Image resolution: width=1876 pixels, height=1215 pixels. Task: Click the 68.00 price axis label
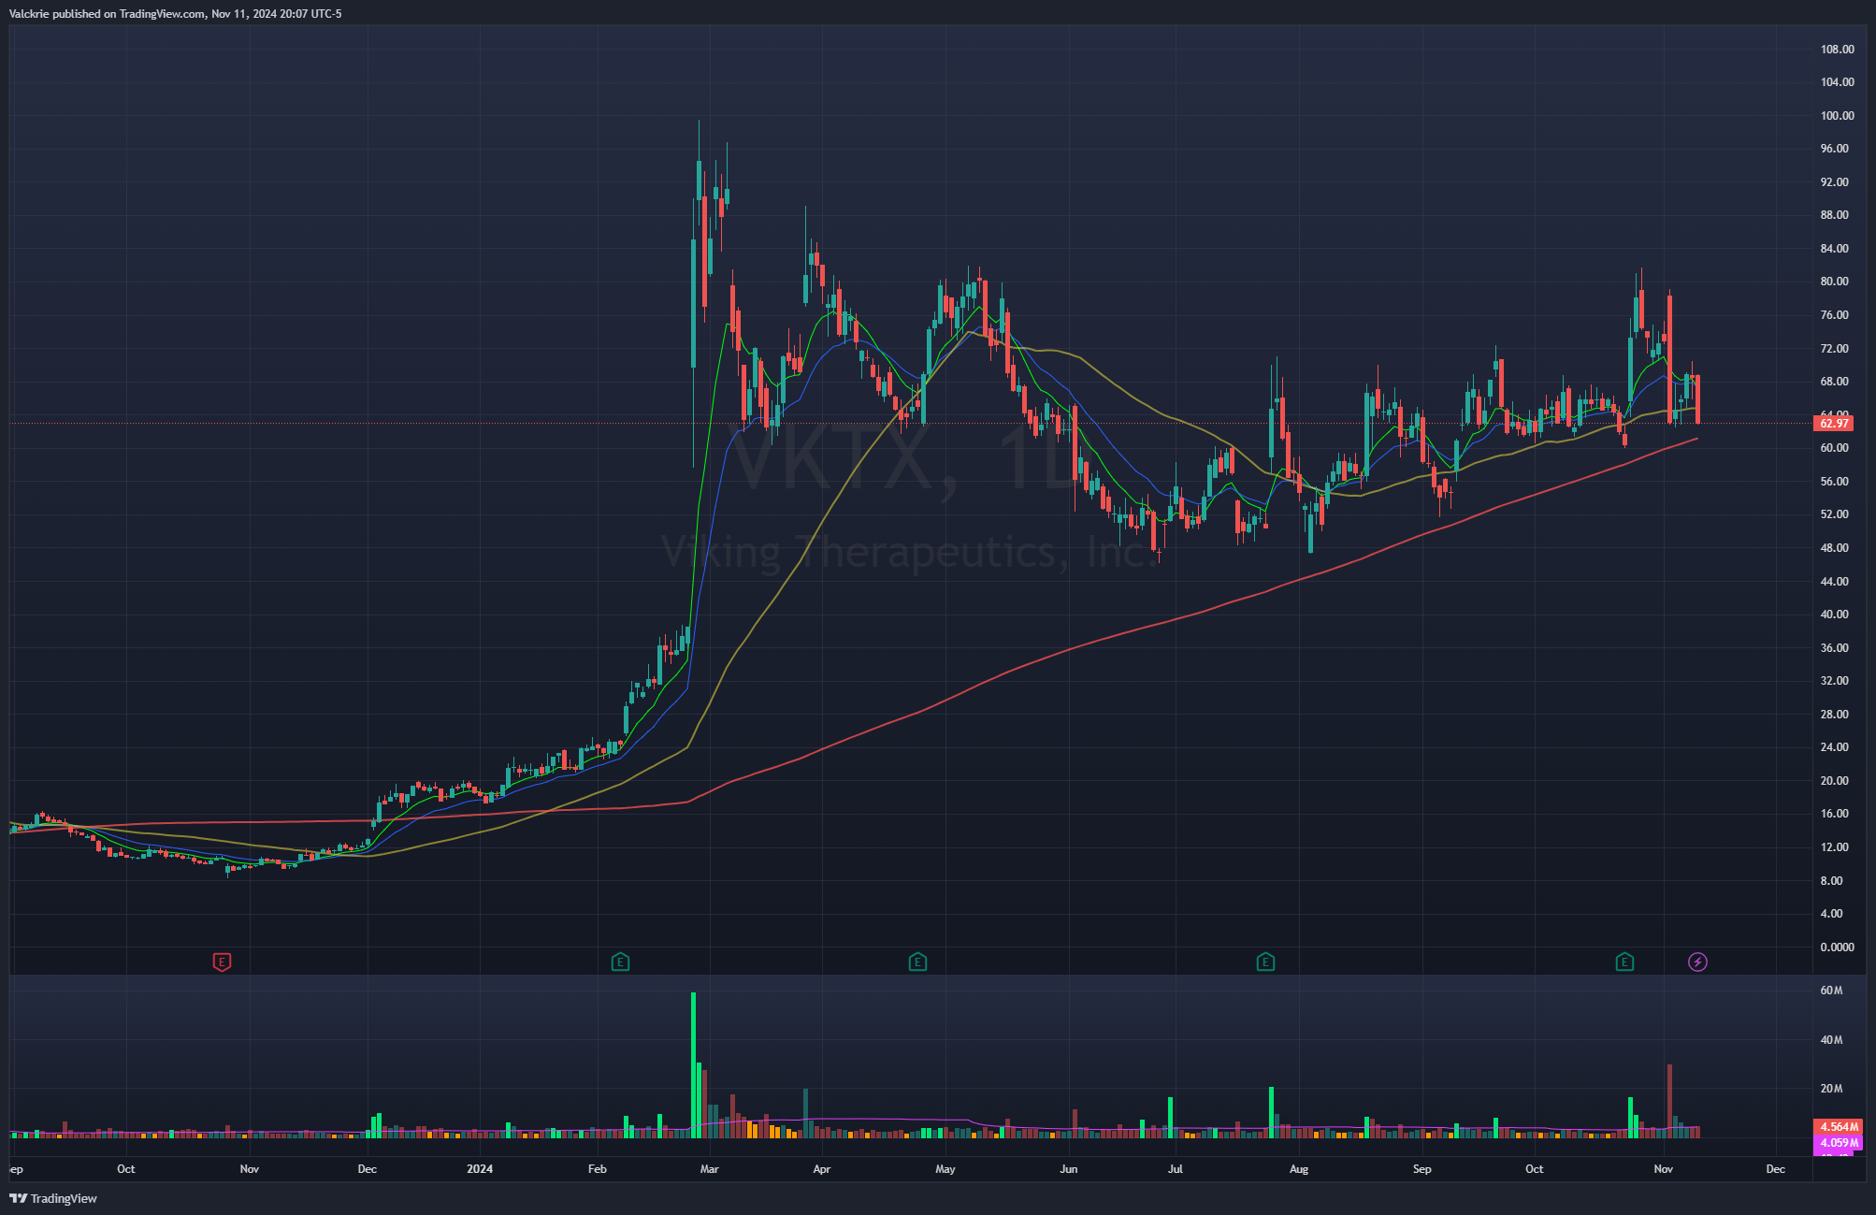coord(1834,382)
